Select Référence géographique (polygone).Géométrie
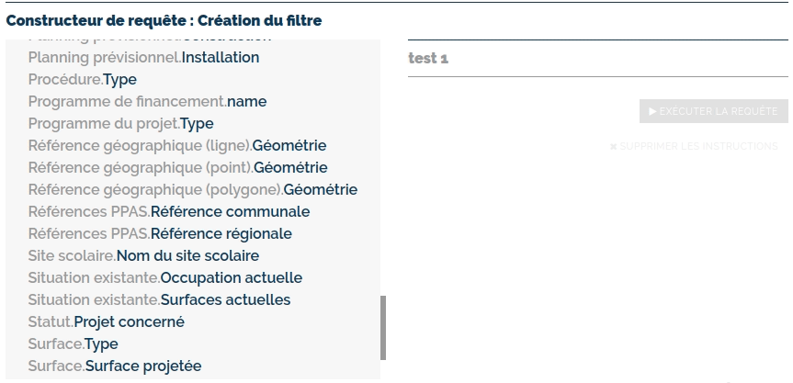 click(192, 190)
